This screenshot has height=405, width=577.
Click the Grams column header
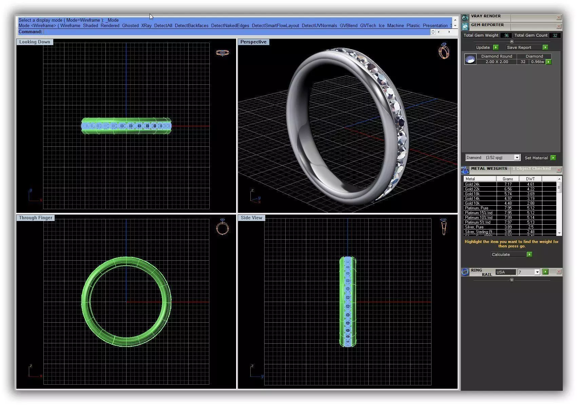[x=508, y=179]
